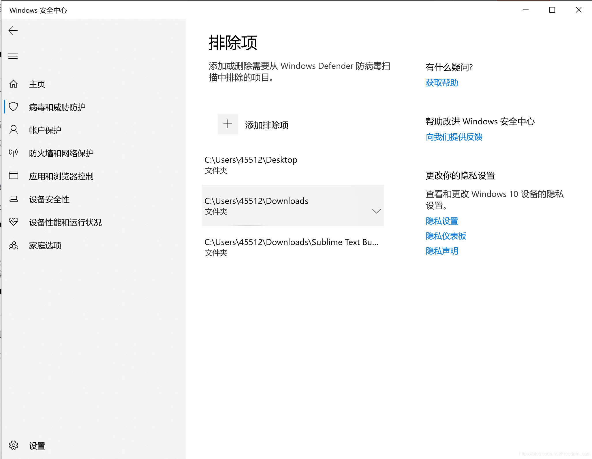This screenshot has height=459, width=592.
Task: Open the 获取帮助 link
Action: pos(441,83)
